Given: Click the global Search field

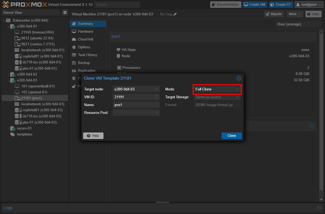Looking at the screenshot, I should coord(117,5).
